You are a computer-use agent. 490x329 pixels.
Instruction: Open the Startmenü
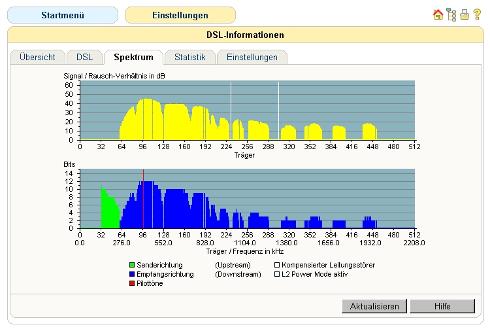point(63,15)
